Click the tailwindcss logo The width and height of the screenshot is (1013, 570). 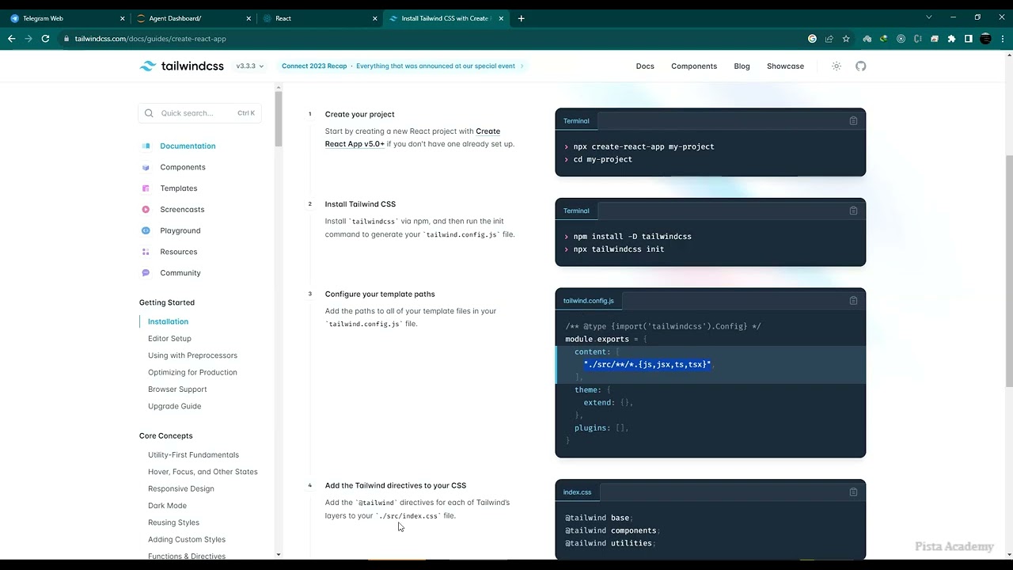(x=182, y=66)
